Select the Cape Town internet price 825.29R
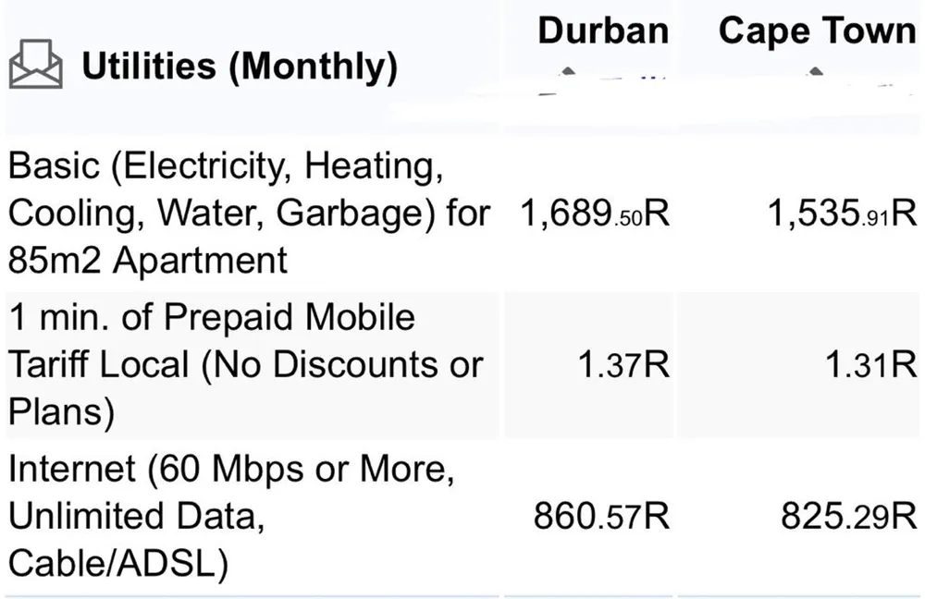The height and width of the screenshot is (599, 925). tap(849, 516)
